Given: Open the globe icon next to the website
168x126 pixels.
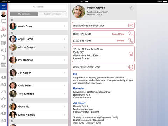Looking at the screenshot, I should [131, 67].
